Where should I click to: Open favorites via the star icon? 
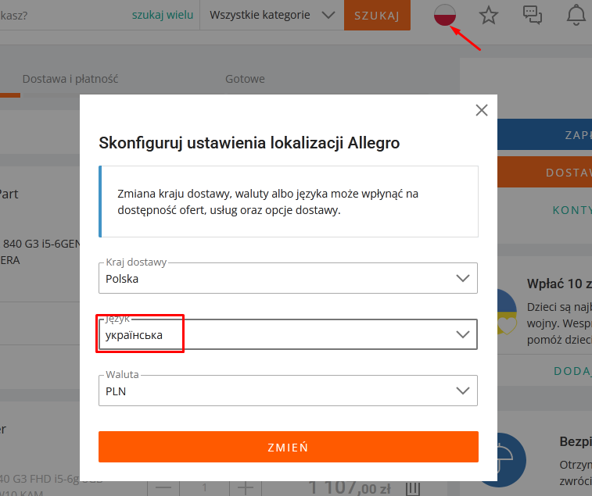coord(489,15)
